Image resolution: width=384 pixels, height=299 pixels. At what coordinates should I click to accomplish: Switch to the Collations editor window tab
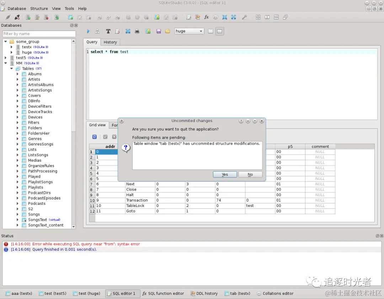click(275, 293)
